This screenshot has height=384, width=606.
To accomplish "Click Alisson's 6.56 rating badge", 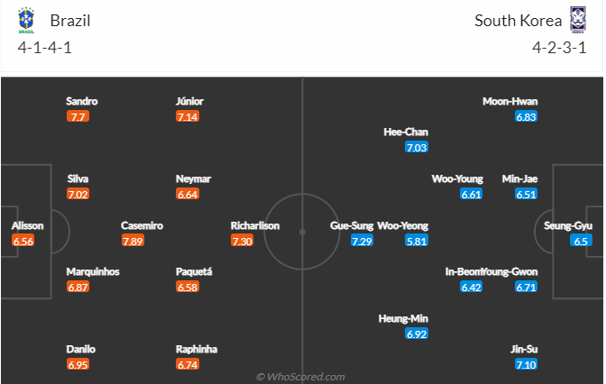I will pyautogui.click(x=23, y=241).
